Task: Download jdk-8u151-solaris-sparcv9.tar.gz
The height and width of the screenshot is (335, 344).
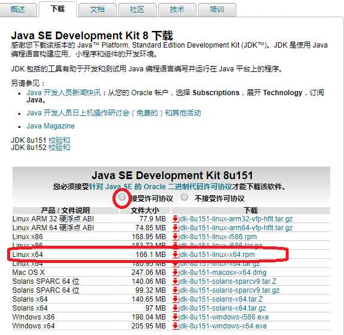Action: pos(229,290)
